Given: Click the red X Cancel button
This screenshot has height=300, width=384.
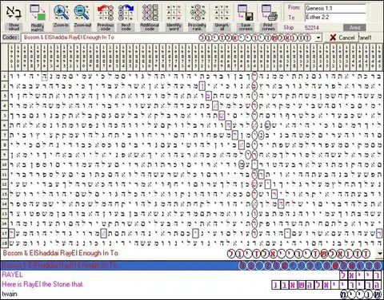Looking at the screenshot, I should coord(341,37).
